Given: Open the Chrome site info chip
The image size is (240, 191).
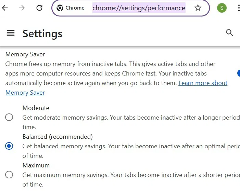Looking at the screenshot, I should tap(71, 8).
